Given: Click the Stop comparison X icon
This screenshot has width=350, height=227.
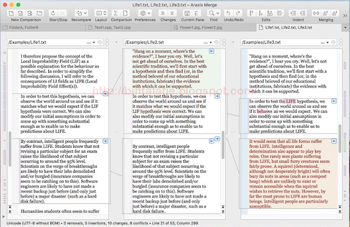Looking at the screenshot, I should (x=63, y=13).
